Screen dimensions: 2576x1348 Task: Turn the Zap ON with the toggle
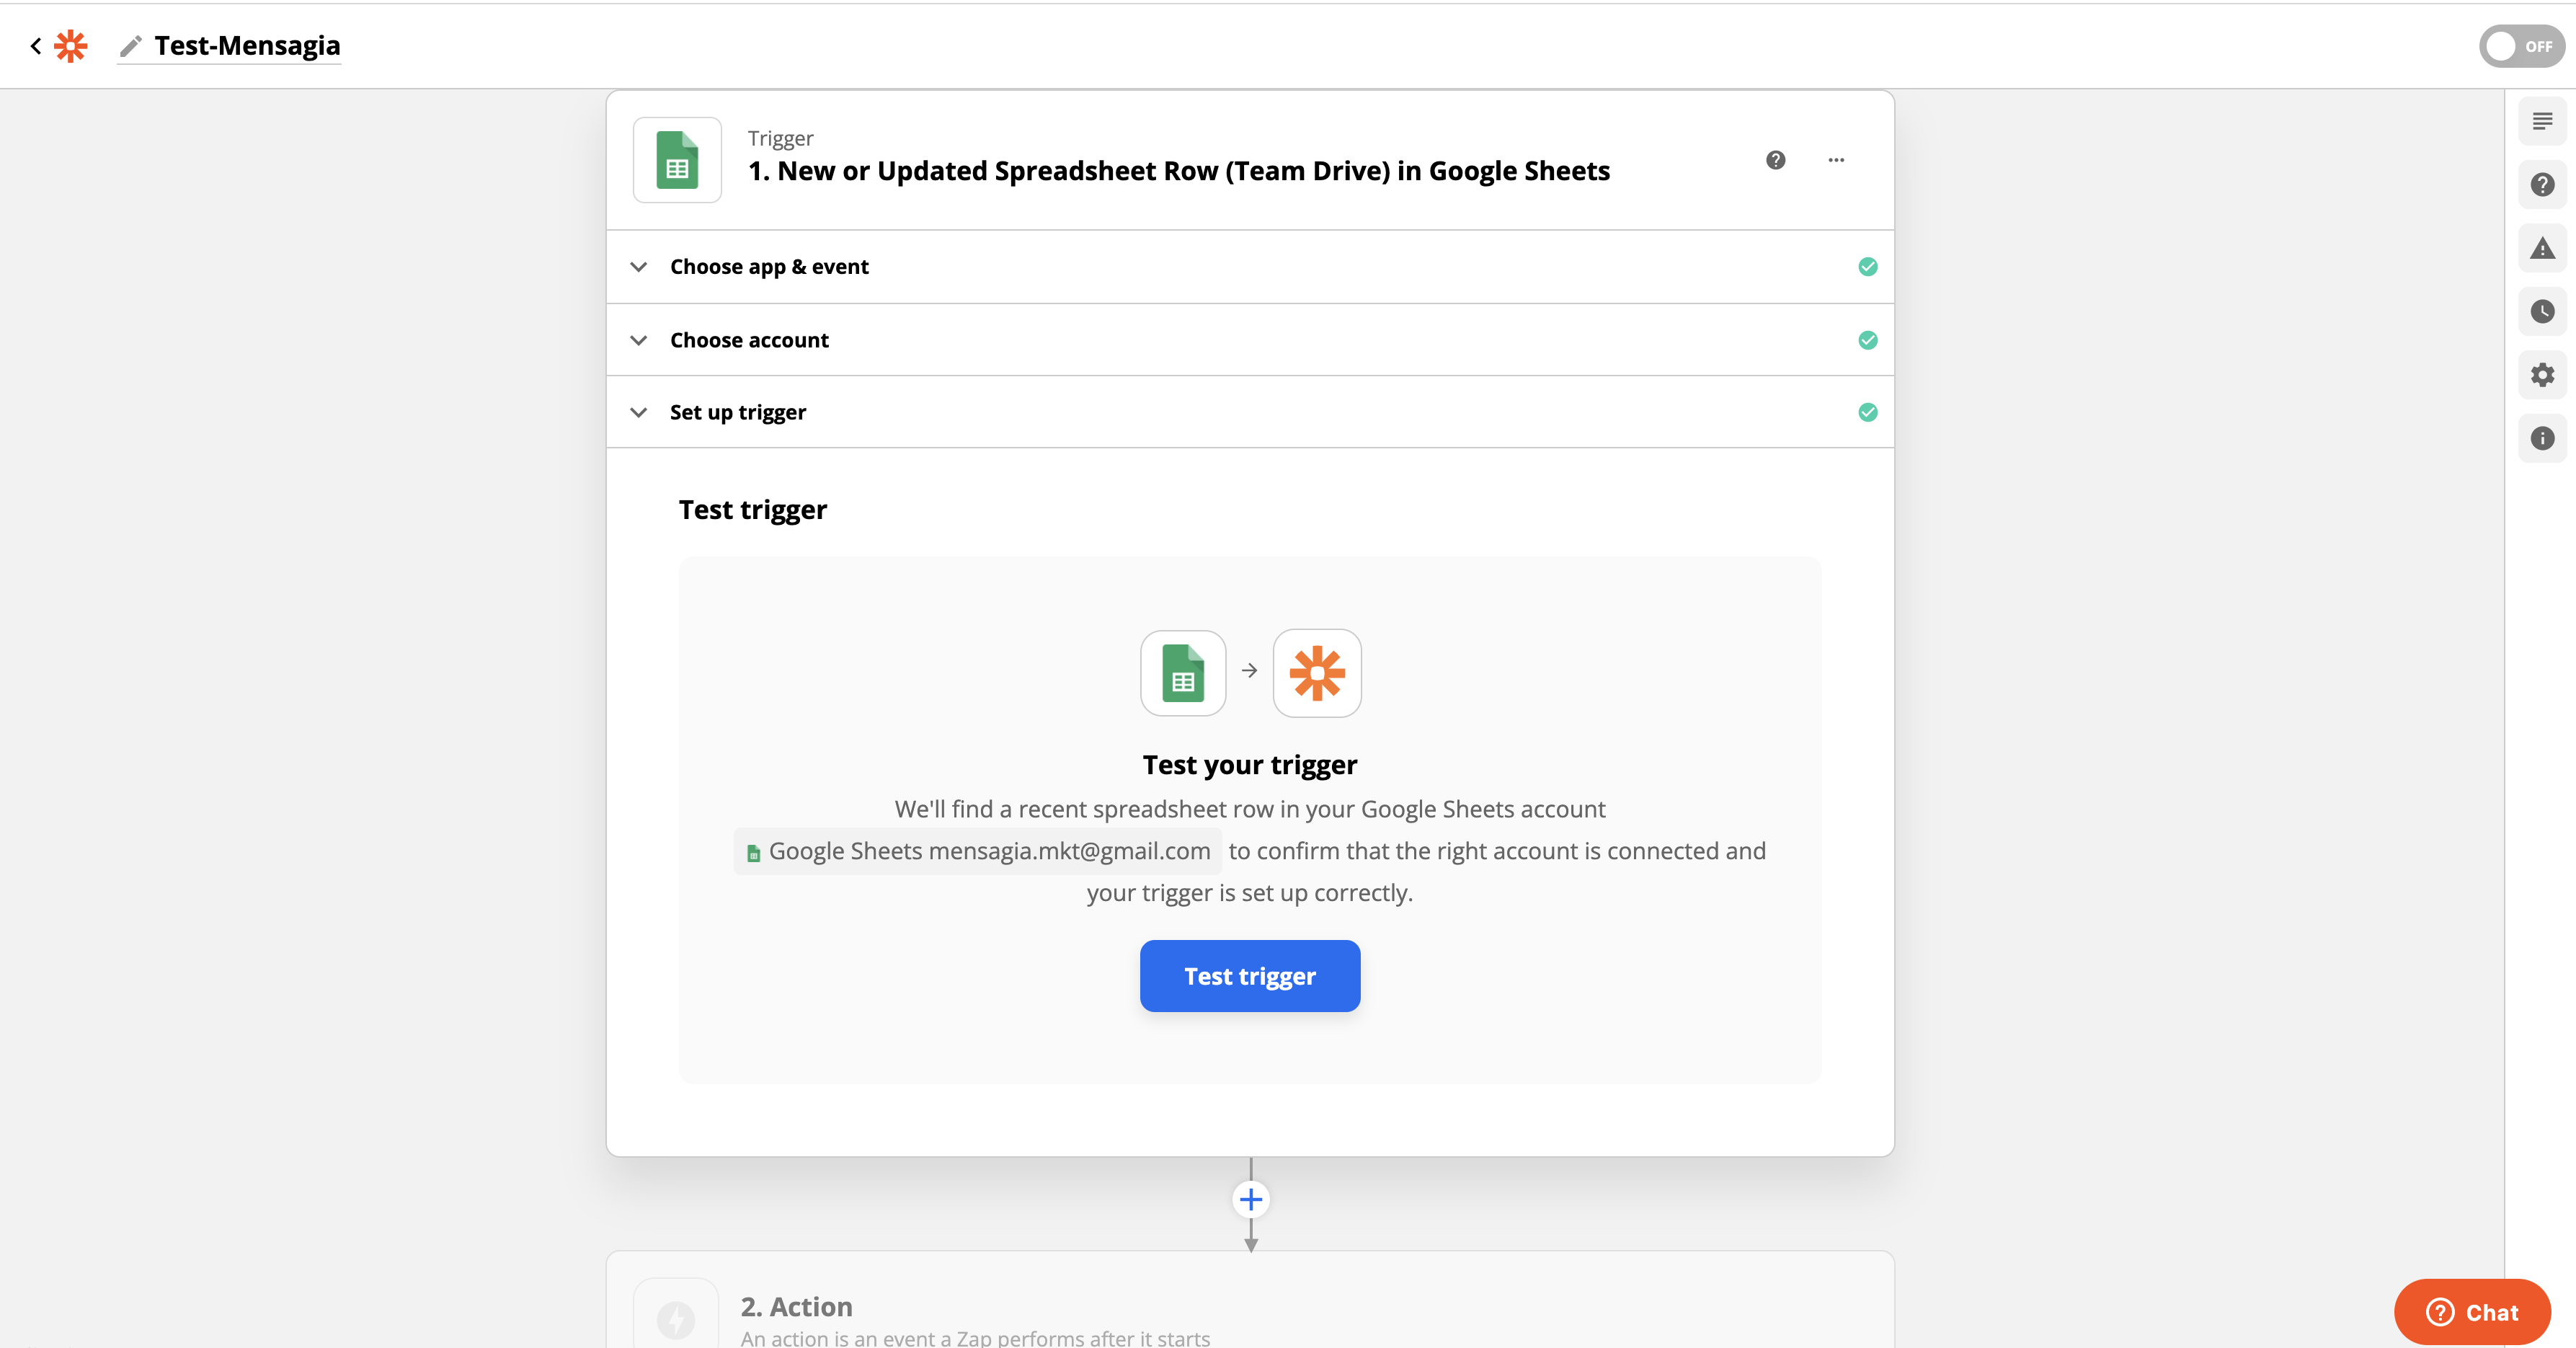[x=2521, y=46]
